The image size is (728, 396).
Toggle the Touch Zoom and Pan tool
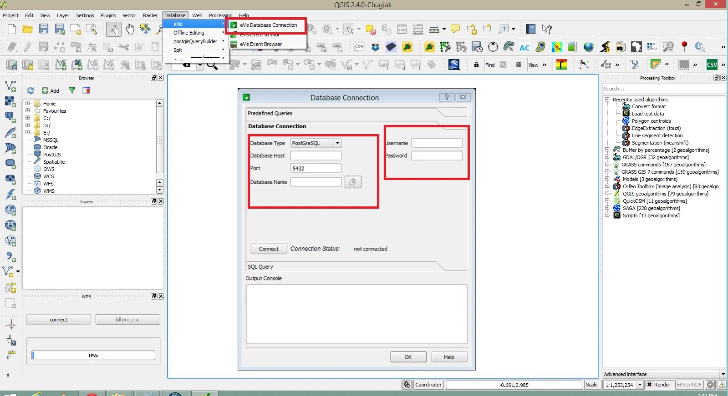(x=114, y=29)
